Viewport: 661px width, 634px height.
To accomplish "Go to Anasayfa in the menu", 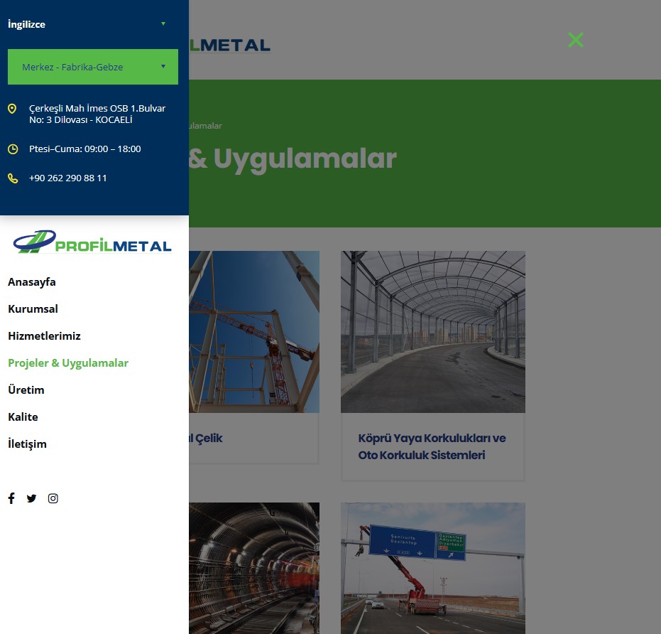I will pyautogui.click(x=32, y=282).
